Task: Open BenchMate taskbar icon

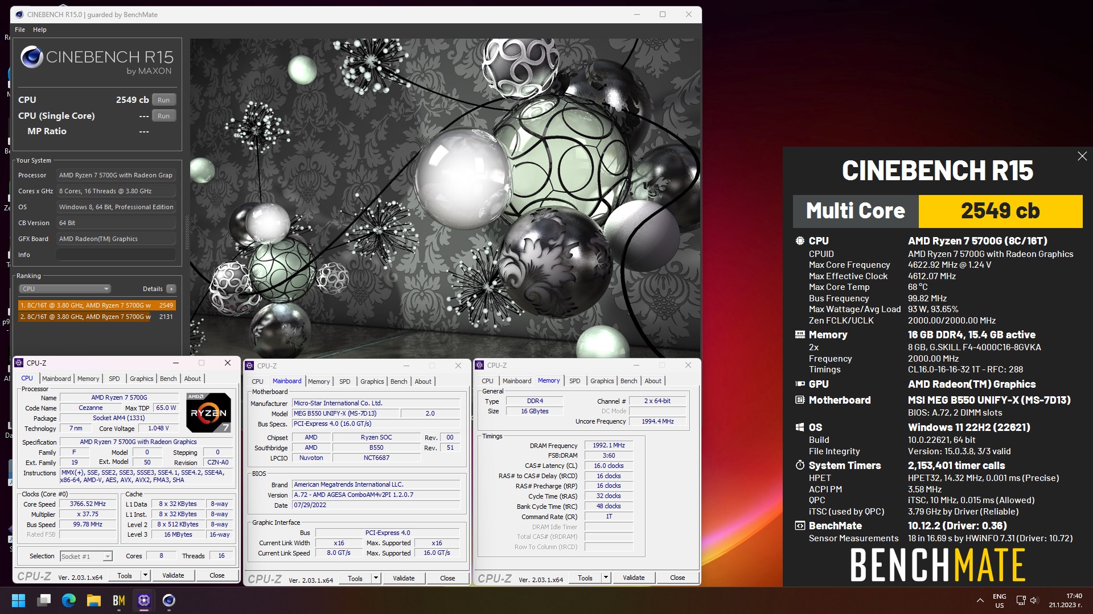Action: tap(119, 600)
